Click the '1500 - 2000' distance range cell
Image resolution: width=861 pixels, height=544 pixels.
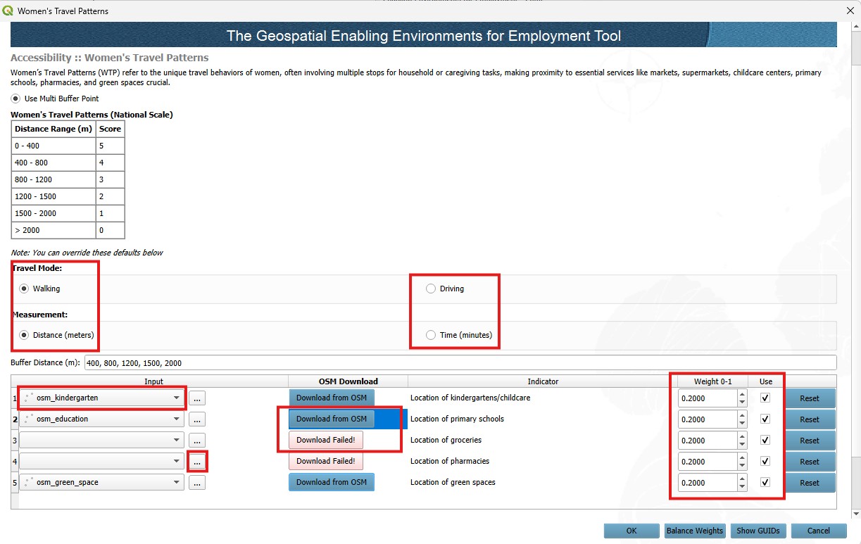[x=54, y=213]
